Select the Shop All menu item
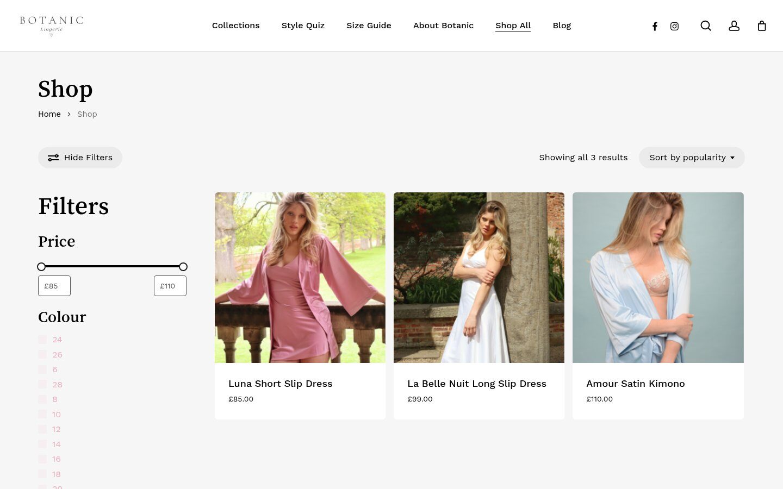 [x=513, y=26]
